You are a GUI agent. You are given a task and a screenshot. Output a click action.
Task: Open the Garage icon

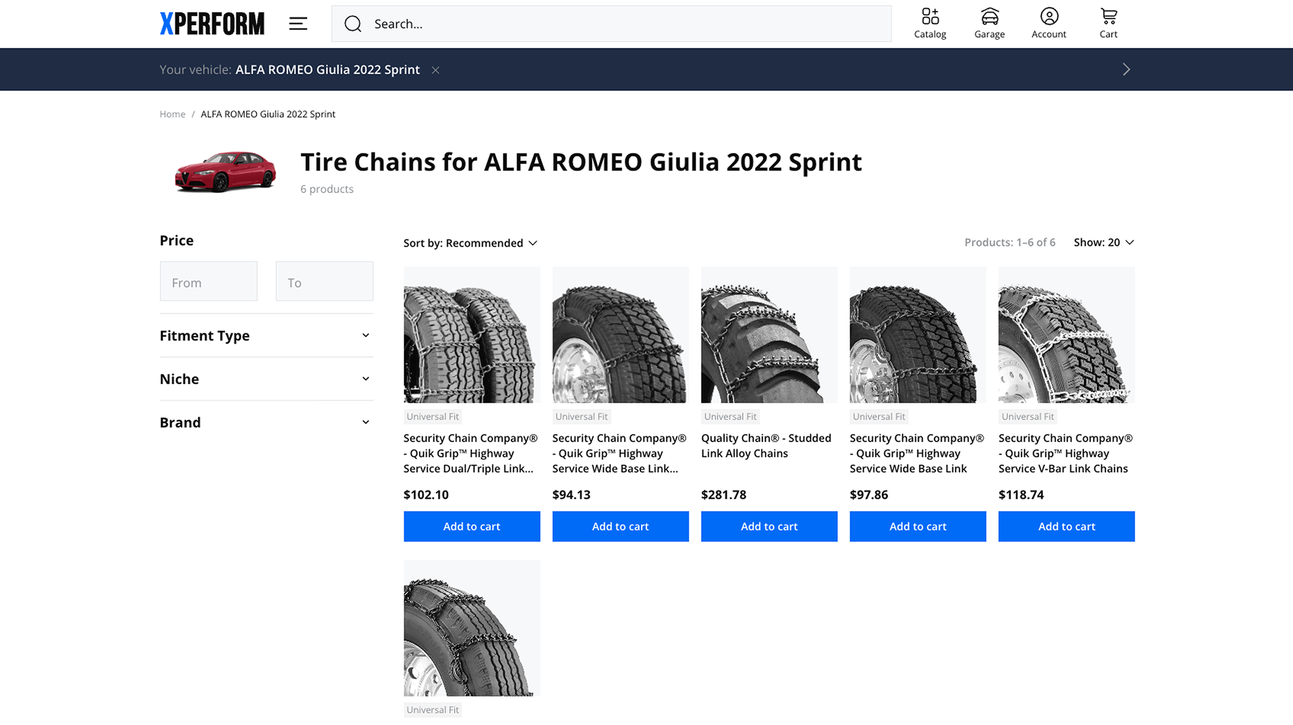[x=989, y=23]
